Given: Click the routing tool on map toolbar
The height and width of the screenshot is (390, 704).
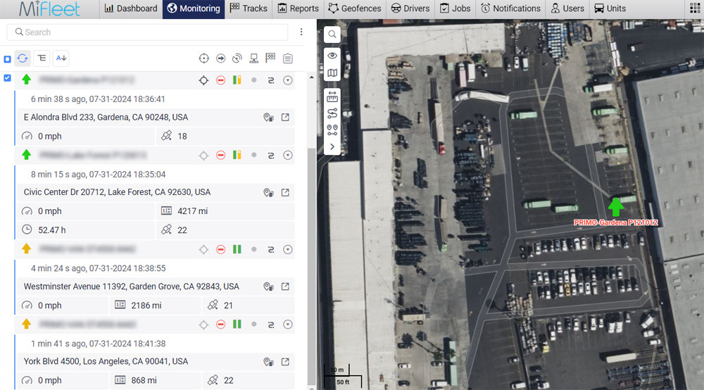Looking at the screenshot, I should [x=332, y=113].
